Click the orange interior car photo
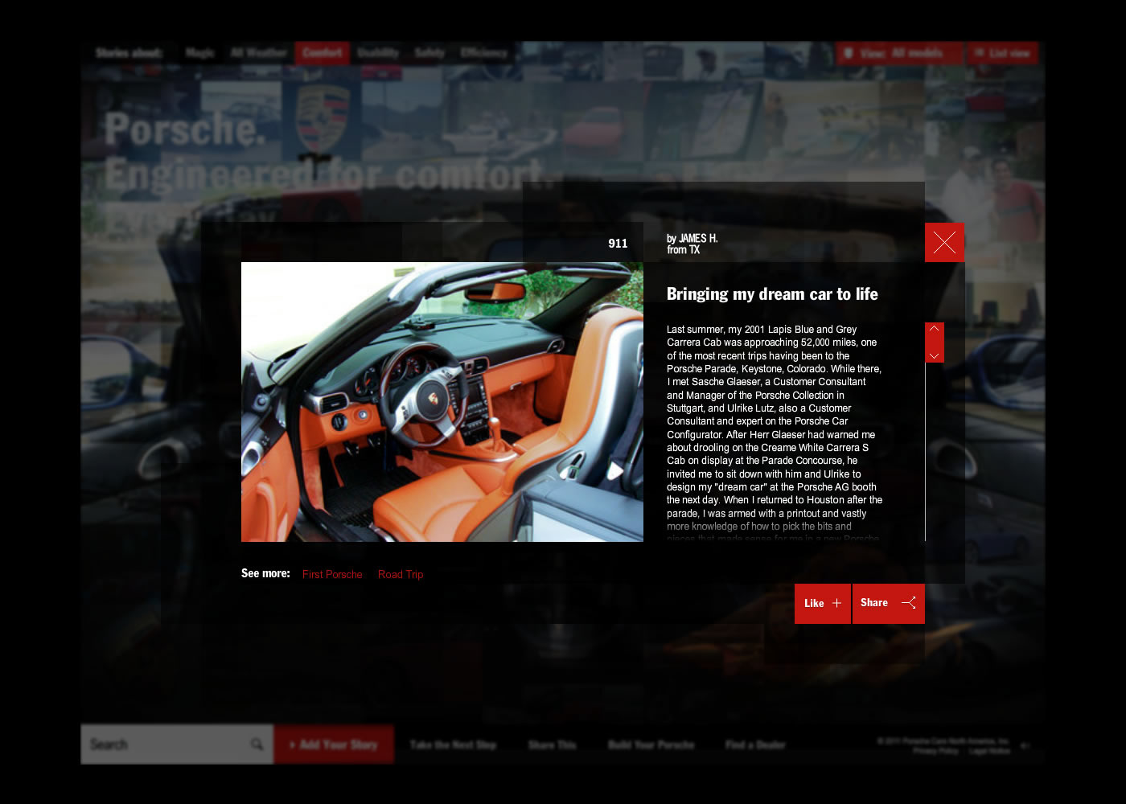The height and width of the screenshot is (804, 1126). 442,402
